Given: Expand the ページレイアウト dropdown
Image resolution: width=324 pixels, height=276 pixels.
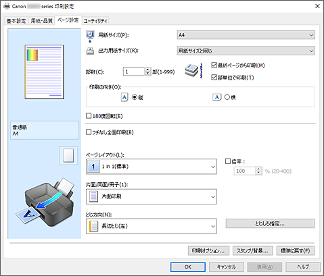Looking at the screenshot, I should coord(152,167).
